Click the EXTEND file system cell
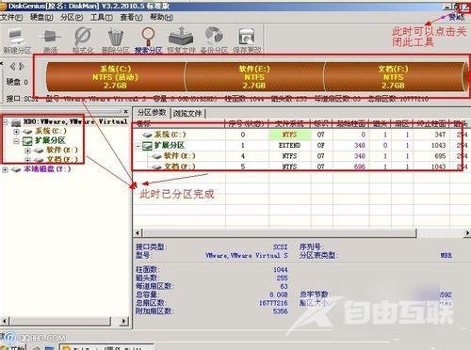This screenshot has height=350, width=471. pos(289,146)
